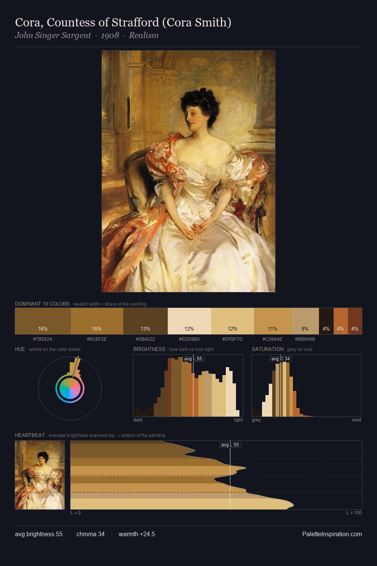Select the tan 12% swatch #DFBF7D
Screen dimensions: 377x566
tap(233, 321)
